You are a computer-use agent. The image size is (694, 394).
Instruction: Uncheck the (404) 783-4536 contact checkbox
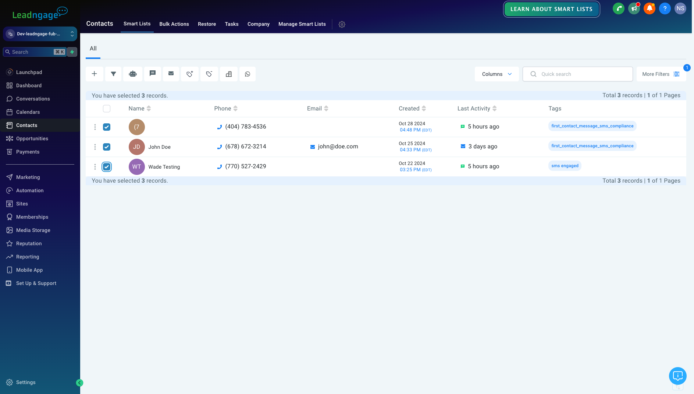(107, 127)
